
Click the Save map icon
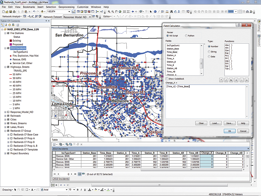[10, 11]
